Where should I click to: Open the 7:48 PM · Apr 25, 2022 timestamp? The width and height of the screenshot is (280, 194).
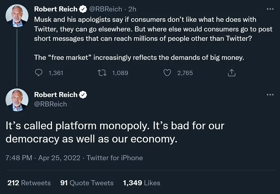(44, 158)
